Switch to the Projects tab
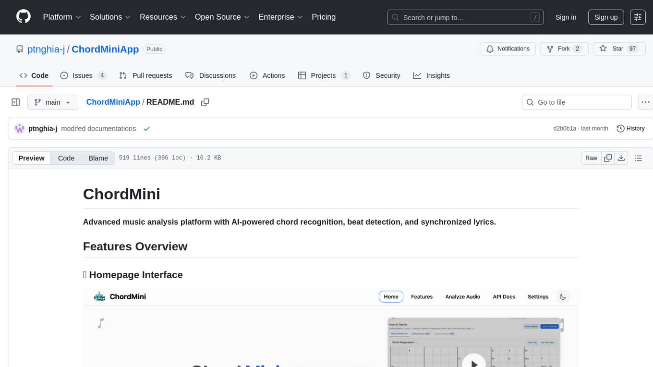Screen dimensions: 653x367 click(x=324, y=75)
